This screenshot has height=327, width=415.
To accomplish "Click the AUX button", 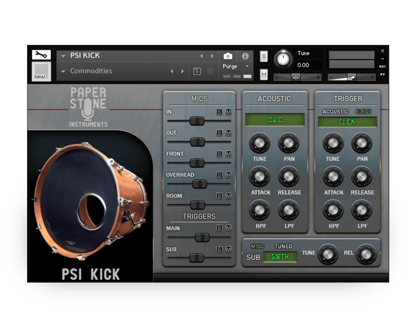I will coord(382,67).
